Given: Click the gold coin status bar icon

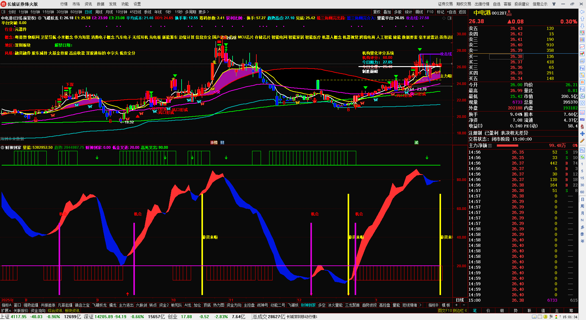Looking at the screenshot, I should click(x=545, y=317).
